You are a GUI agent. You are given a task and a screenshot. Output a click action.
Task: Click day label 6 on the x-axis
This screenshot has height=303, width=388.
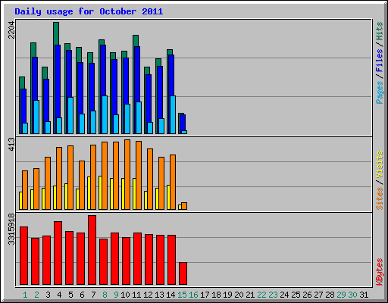(82, 295)
